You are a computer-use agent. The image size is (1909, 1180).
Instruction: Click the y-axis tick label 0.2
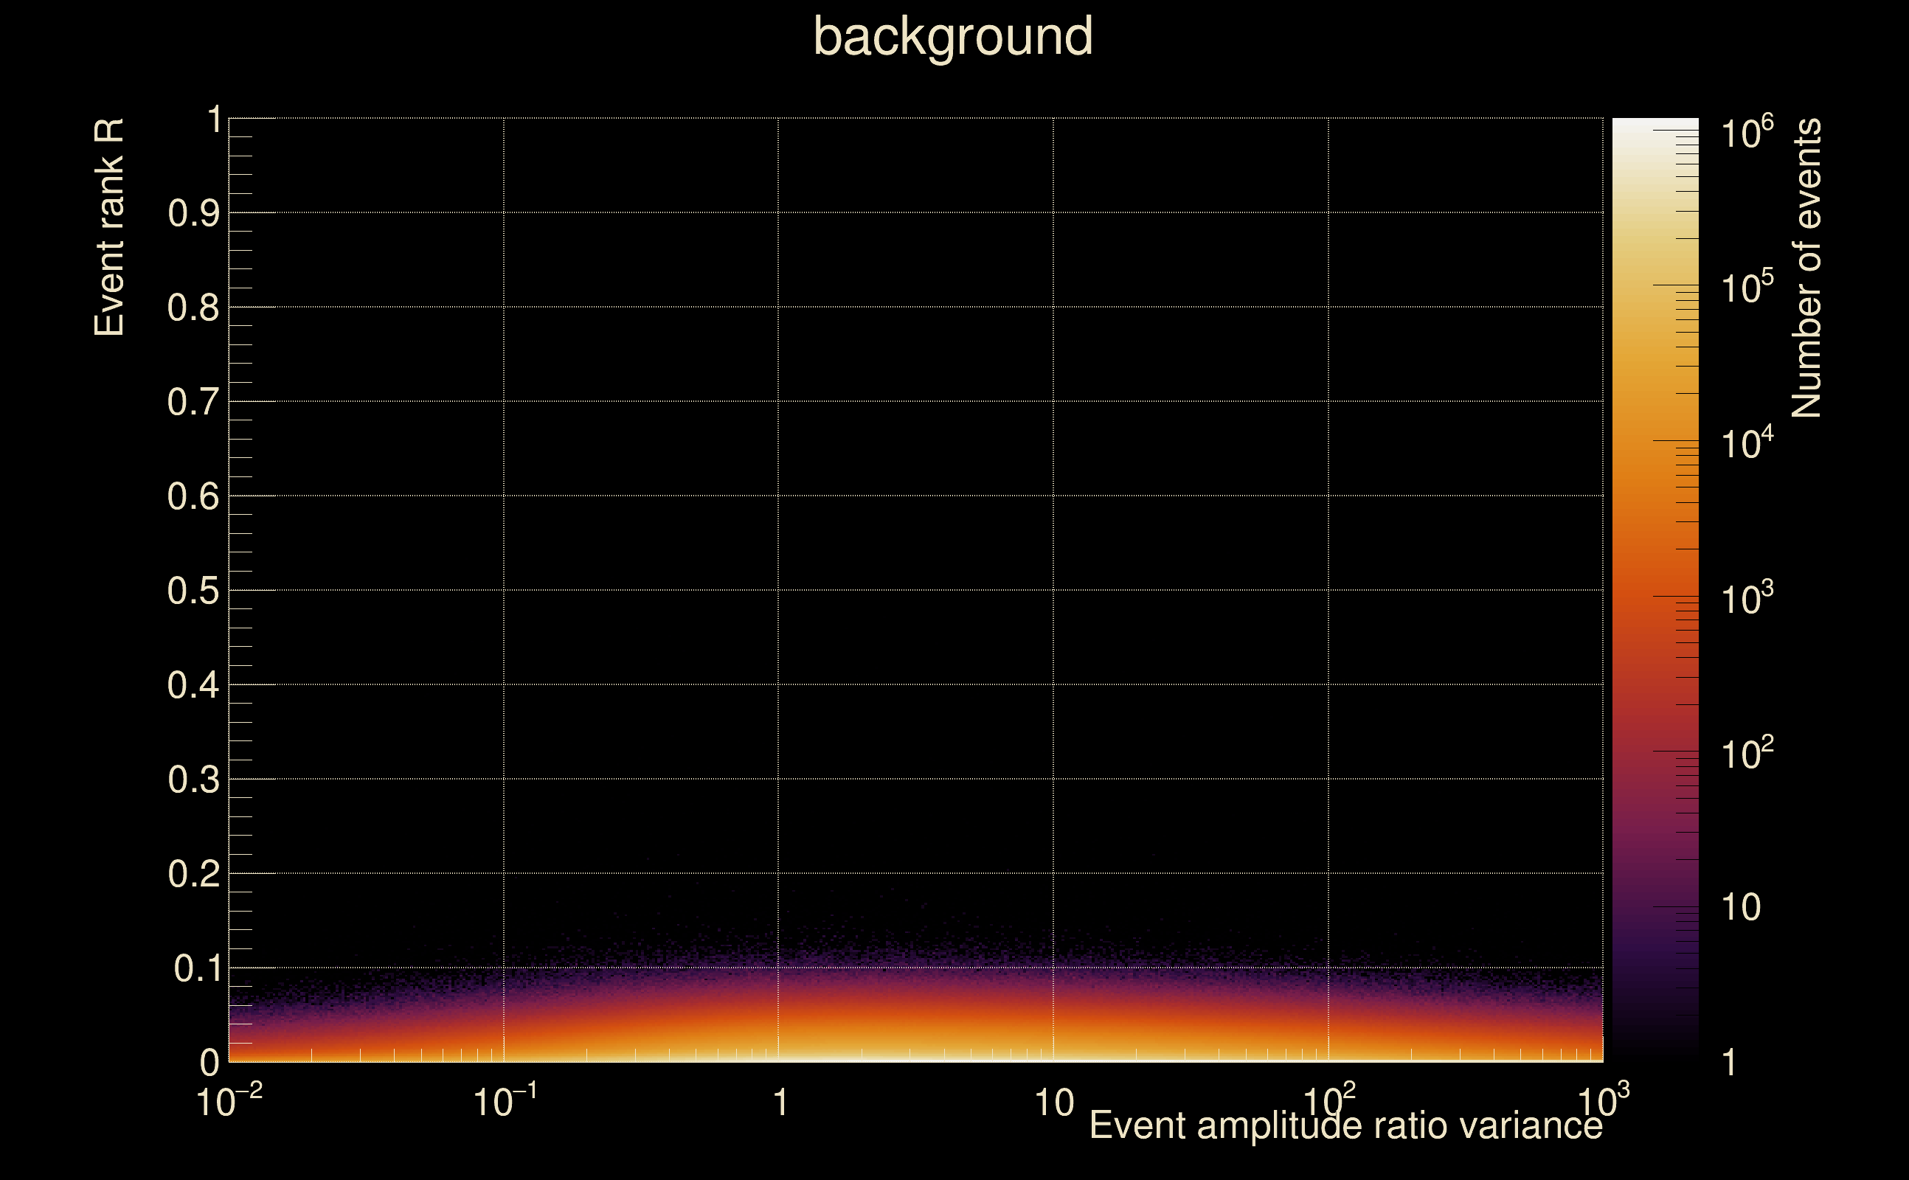pyautogui.click(x=193, y=874)
